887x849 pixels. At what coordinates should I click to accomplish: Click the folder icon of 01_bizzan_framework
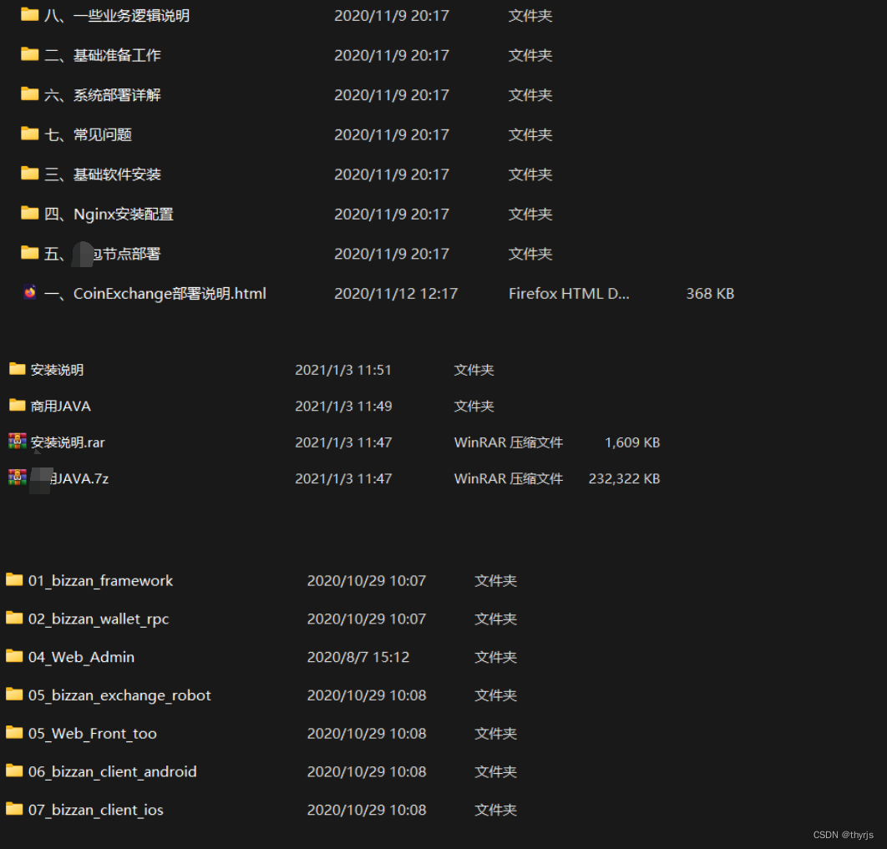pos(14,580)
